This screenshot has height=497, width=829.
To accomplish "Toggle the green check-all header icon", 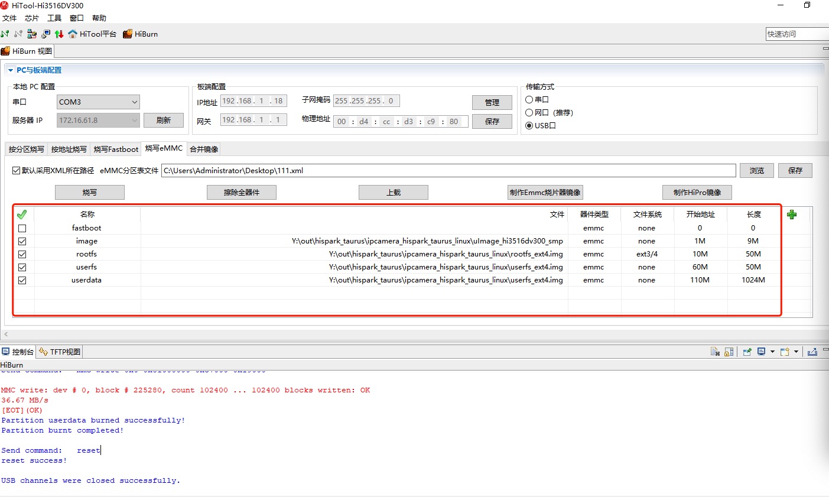I will point(22,214).
